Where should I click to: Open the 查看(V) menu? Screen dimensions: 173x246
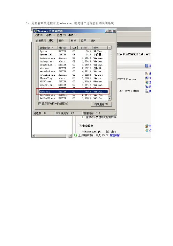click(61, 35)
